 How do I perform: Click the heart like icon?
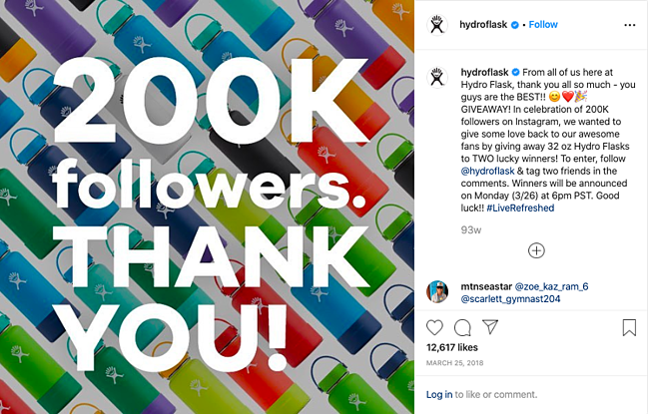tap(435, 327)
